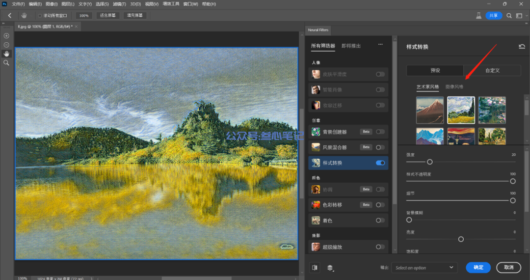Image resolution: width=530 pixels, height=280 pixels.
Task: Click the 超级缩放 filter thumbnail icon
Action: (x=316, y=247)
